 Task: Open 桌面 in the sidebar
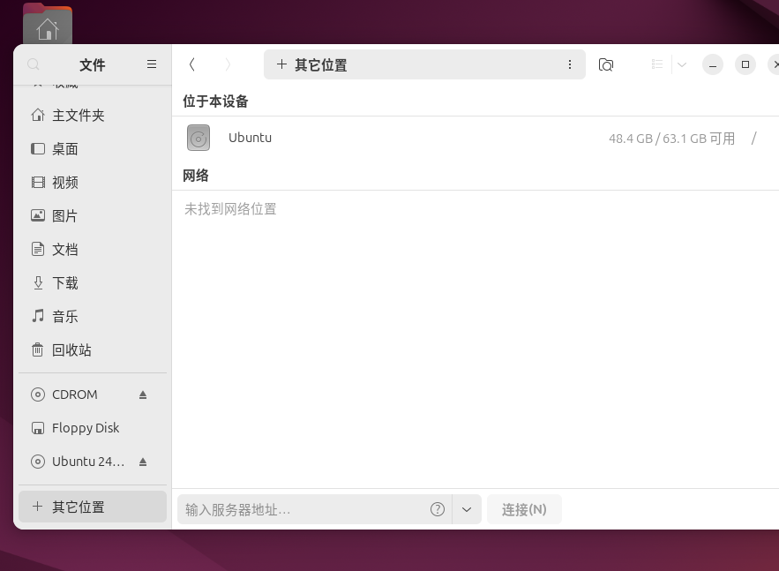pyautogui.click(x=93, y=149)
